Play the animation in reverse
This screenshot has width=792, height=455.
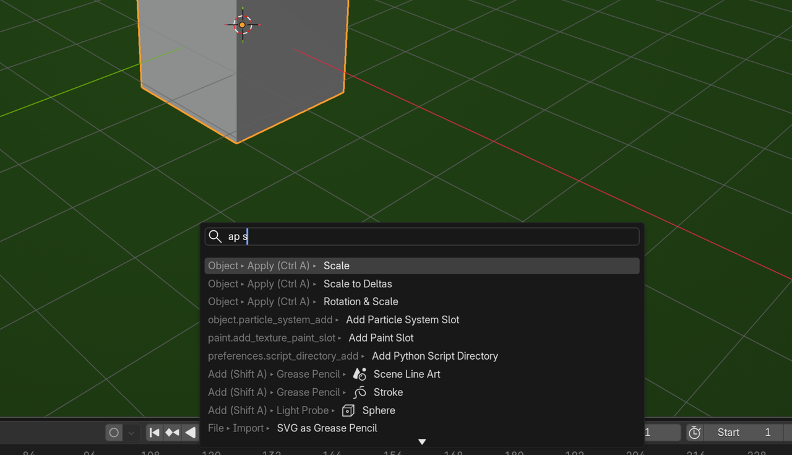tap(191, 433)
